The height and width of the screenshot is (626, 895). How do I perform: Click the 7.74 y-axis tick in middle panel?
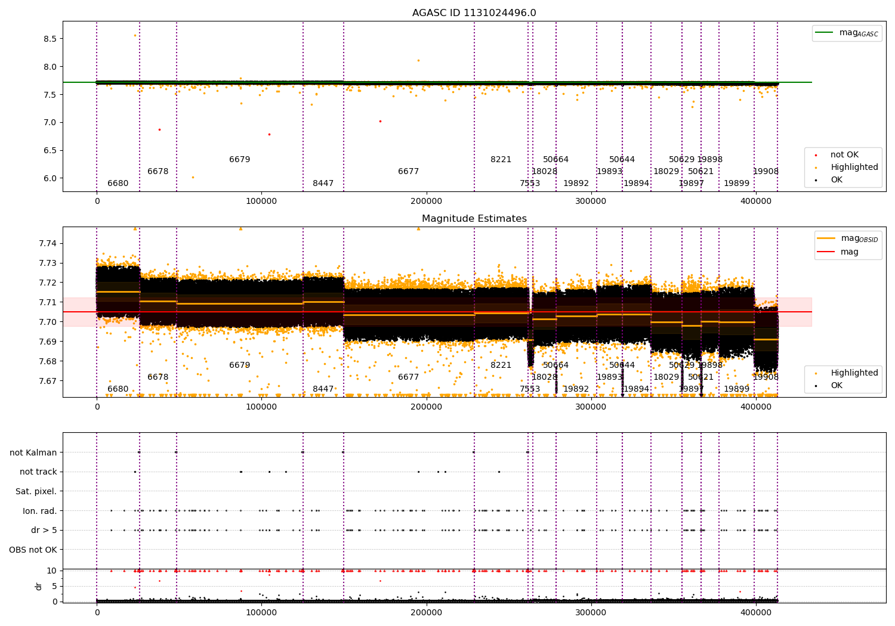click(x=48, y=243)
